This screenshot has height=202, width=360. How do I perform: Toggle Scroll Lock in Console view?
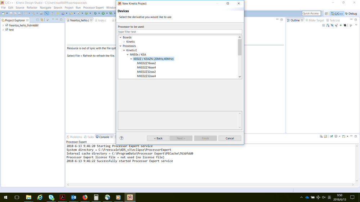pos(325,136)
